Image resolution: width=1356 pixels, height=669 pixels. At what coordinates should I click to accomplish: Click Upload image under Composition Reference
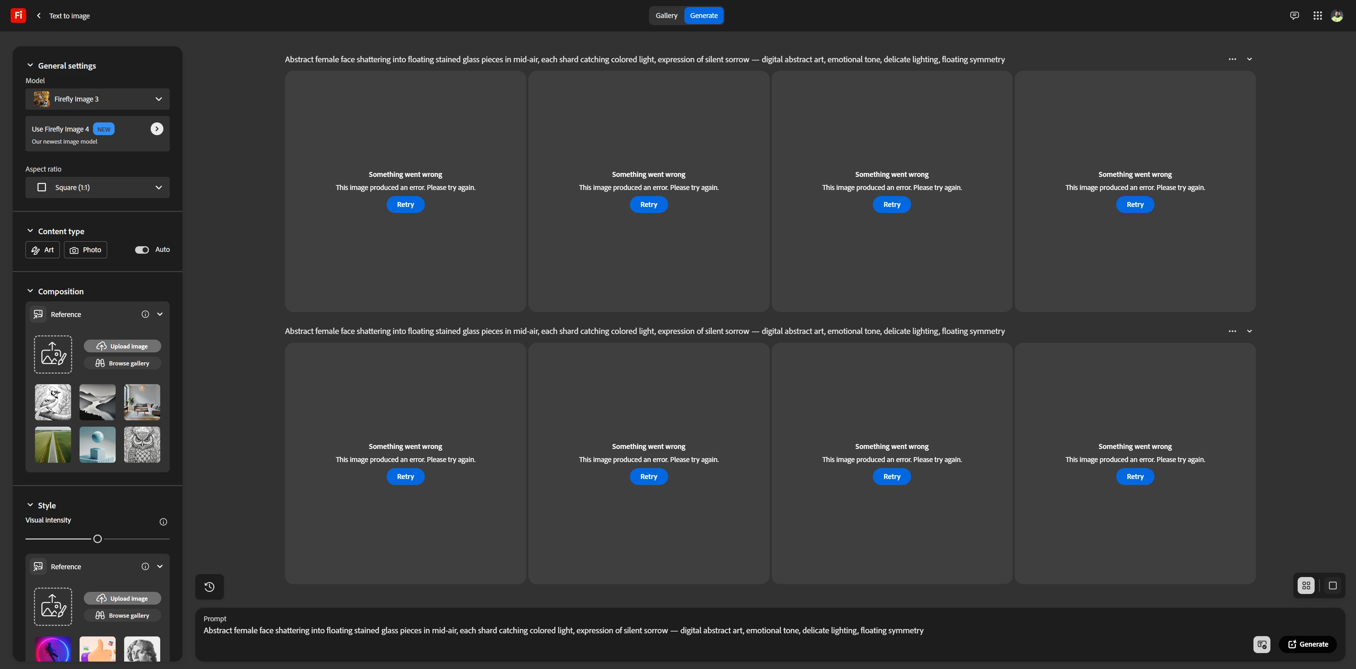point(122,346)
